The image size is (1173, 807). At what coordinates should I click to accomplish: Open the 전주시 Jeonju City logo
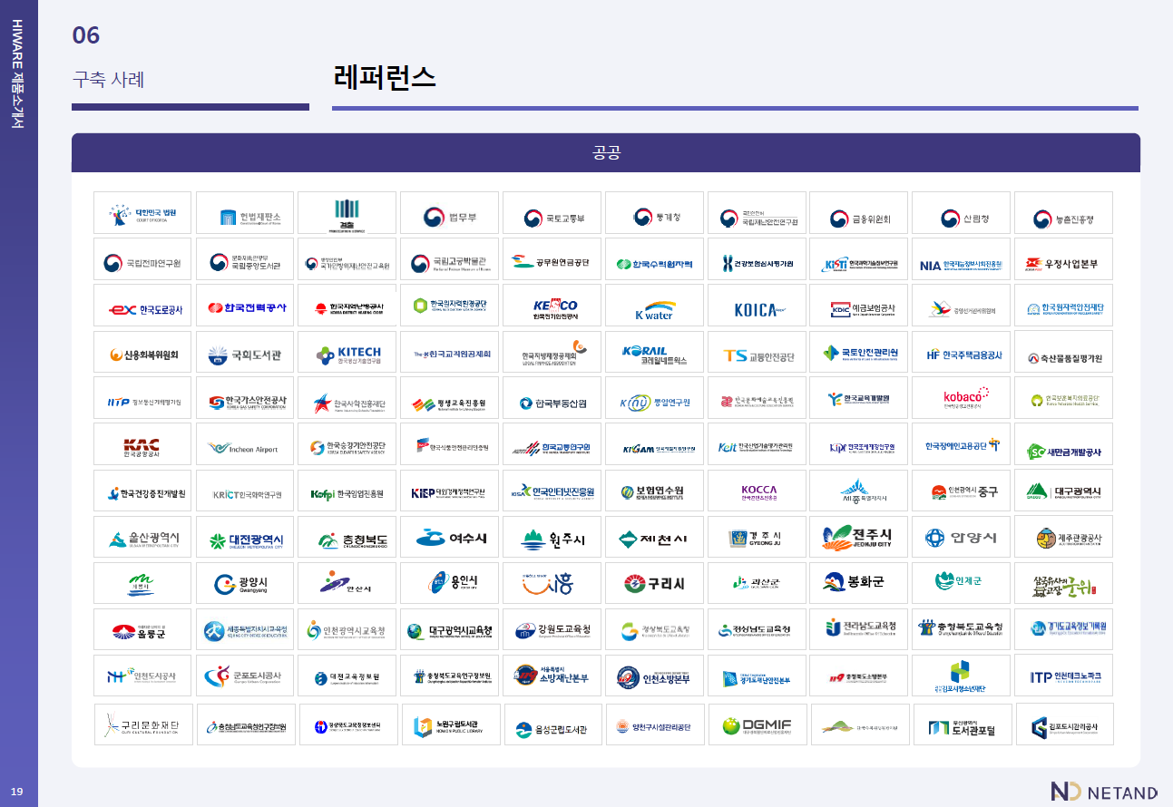click(x=858, y=538)
